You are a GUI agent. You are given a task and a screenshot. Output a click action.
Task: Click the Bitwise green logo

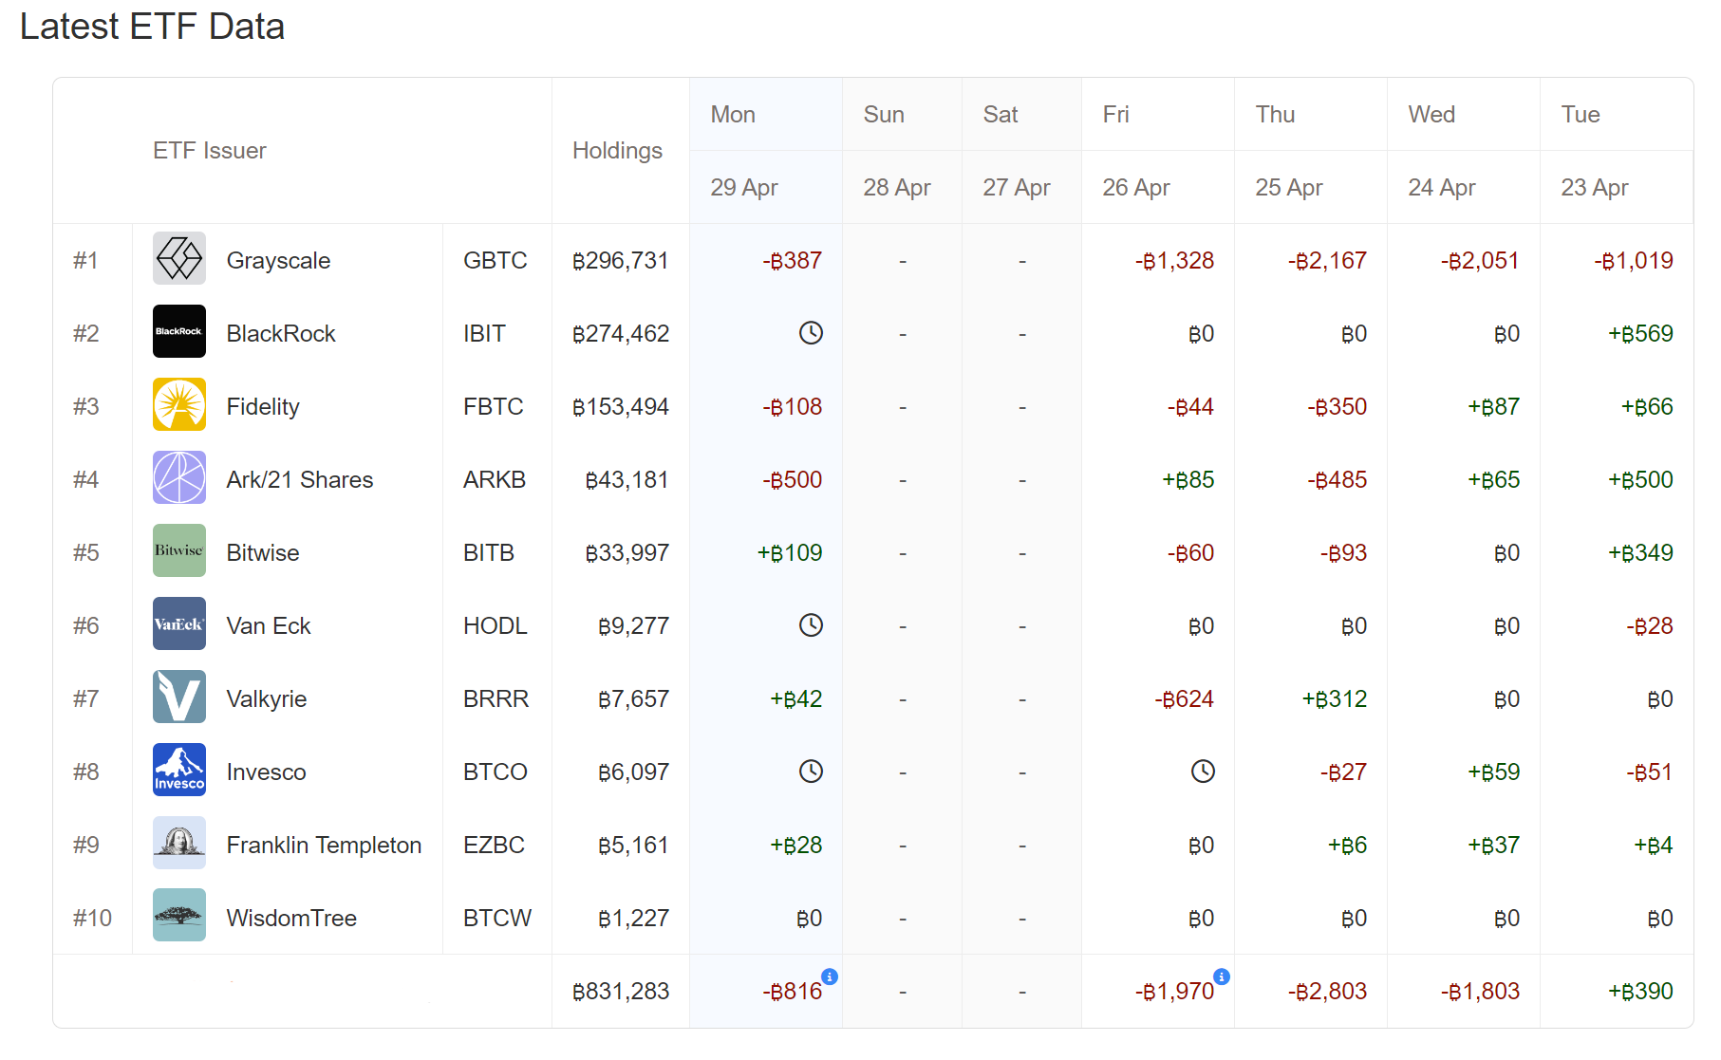178,551
